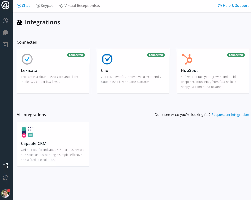Open the messages speech bubble icon
This screenshot has width=251, height=200.
click(x=5, y=33)
